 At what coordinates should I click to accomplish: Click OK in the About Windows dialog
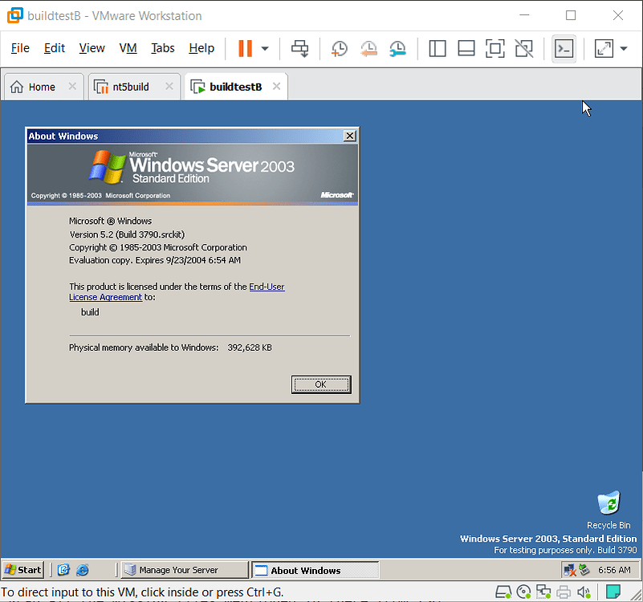321,384
